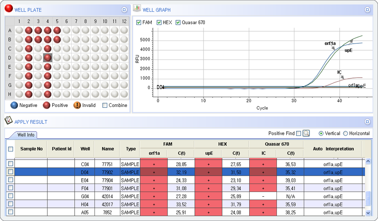Viewport: 378px width, 221px height.
Task: Open the Well Info tab
Action: pos(25,135)
